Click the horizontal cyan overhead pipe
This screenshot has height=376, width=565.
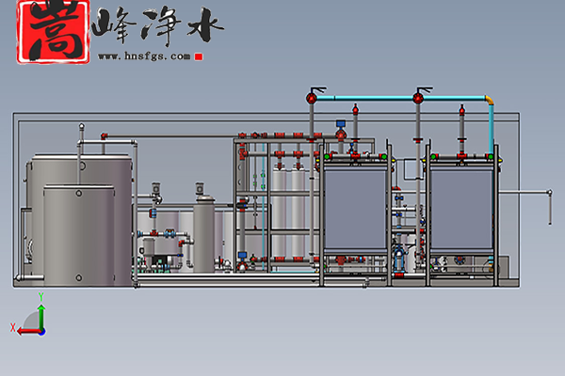(x=367, y=96)
